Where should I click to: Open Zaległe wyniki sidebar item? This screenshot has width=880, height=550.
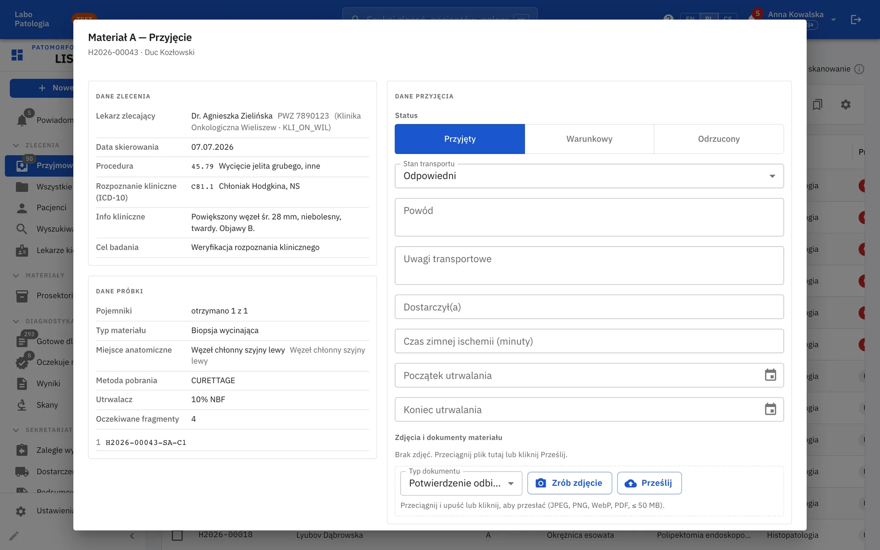pos(39,450)
